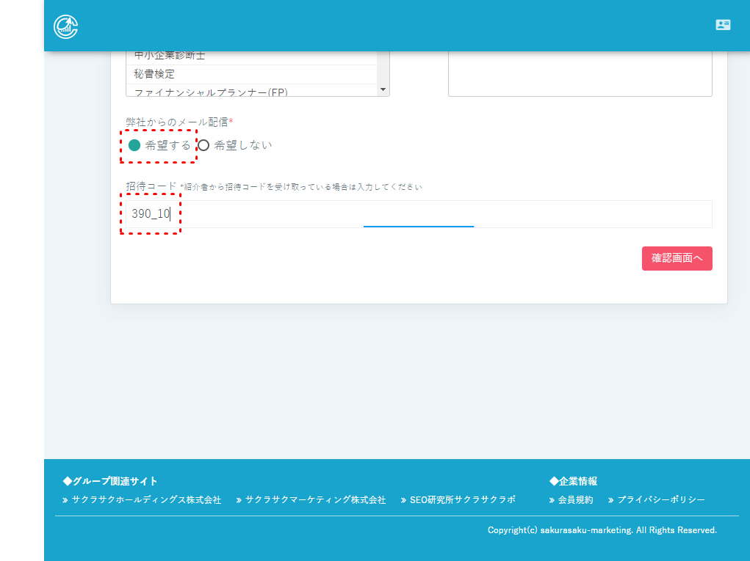
Task: Click chevron icon before サクラサクホールディングス株式会社
Action: (65, 500)
